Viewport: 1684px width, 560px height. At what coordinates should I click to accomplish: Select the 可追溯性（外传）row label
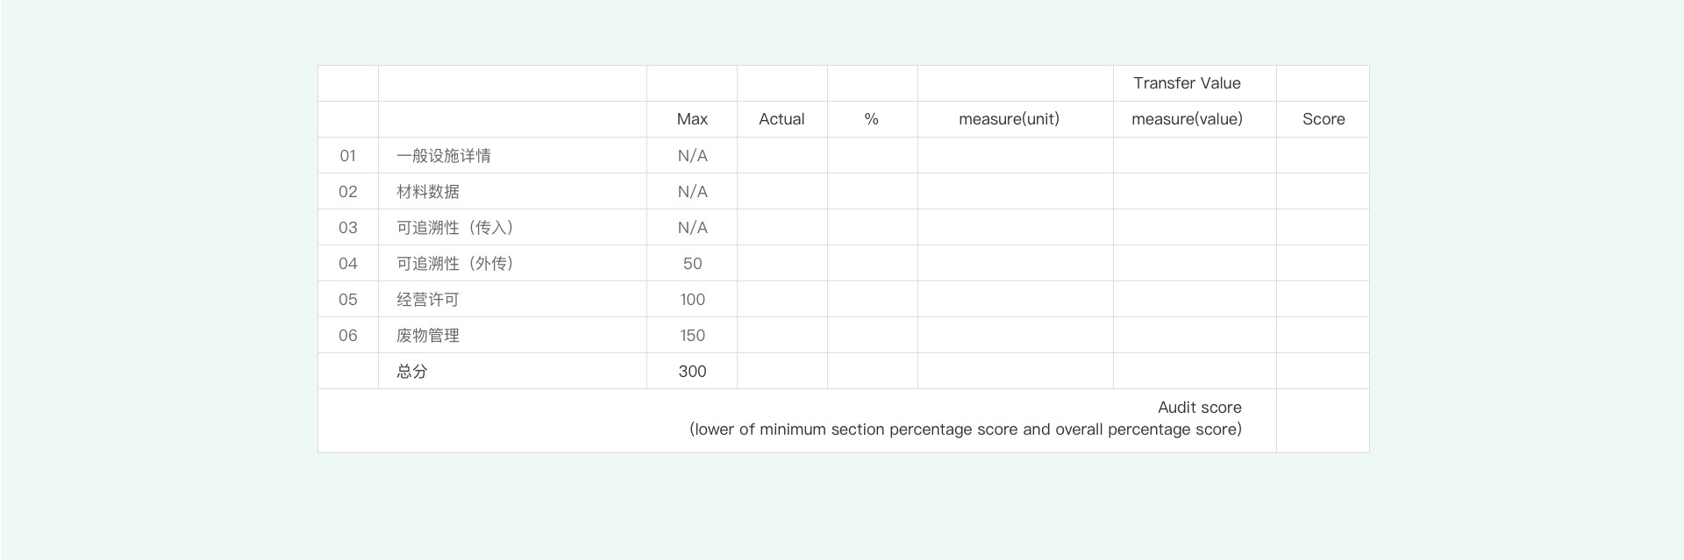click(x=455, y=264)
